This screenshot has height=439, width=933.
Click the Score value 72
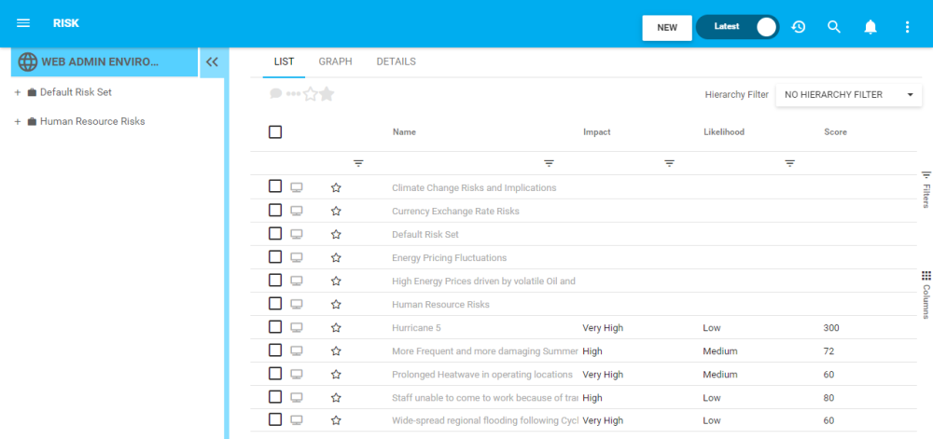point(829,351)
